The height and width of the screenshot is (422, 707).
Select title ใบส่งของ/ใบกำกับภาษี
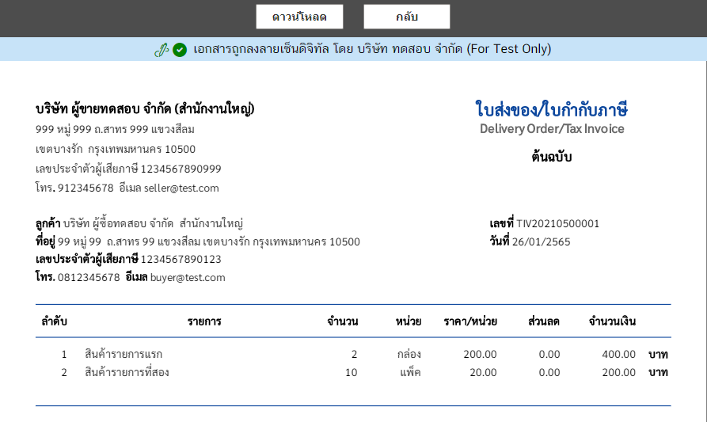click(552, 109)
